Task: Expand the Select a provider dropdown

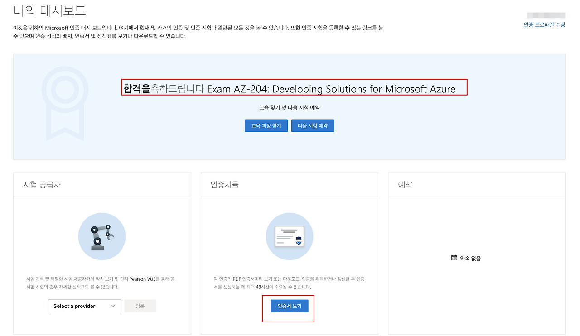Action: click(x=84, y=306)
